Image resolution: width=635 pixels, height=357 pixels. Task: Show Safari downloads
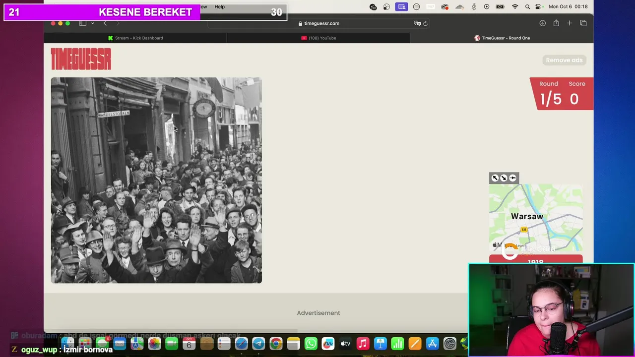click(x=542, y=23)
